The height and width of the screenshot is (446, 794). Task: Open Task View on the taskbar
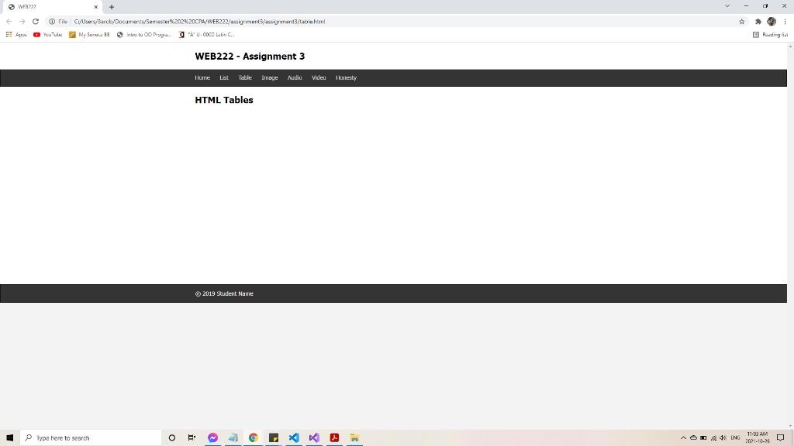(x=191, y=437)
